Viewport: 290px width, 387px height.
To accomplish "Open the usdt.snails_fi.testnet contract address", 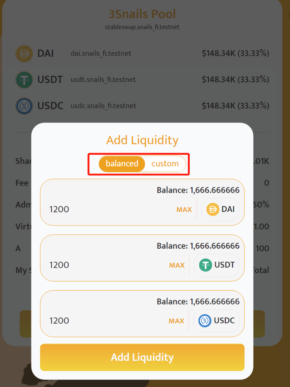I will (103, 79).
